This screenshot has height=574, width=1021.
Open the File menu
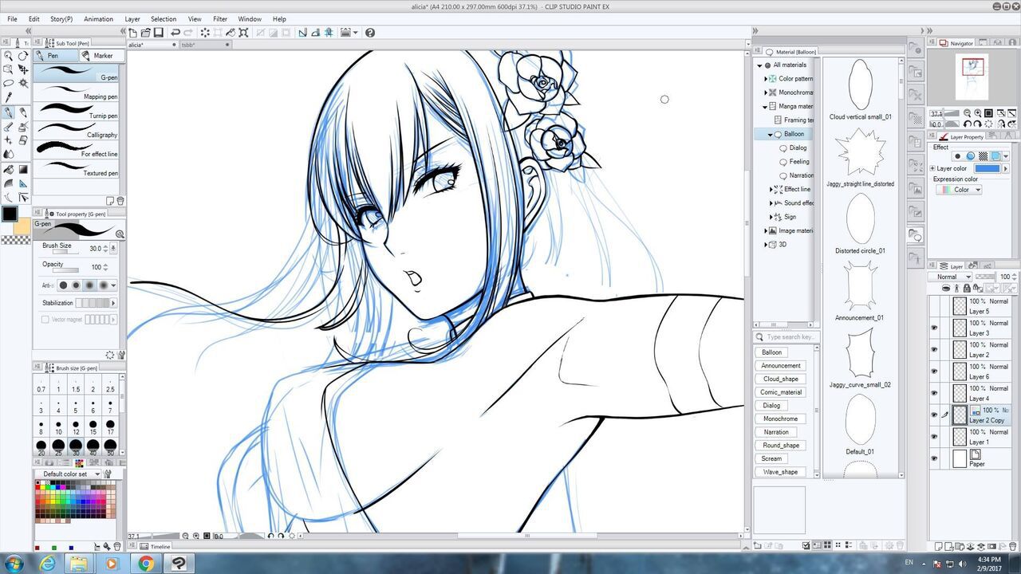coord(12,18)
